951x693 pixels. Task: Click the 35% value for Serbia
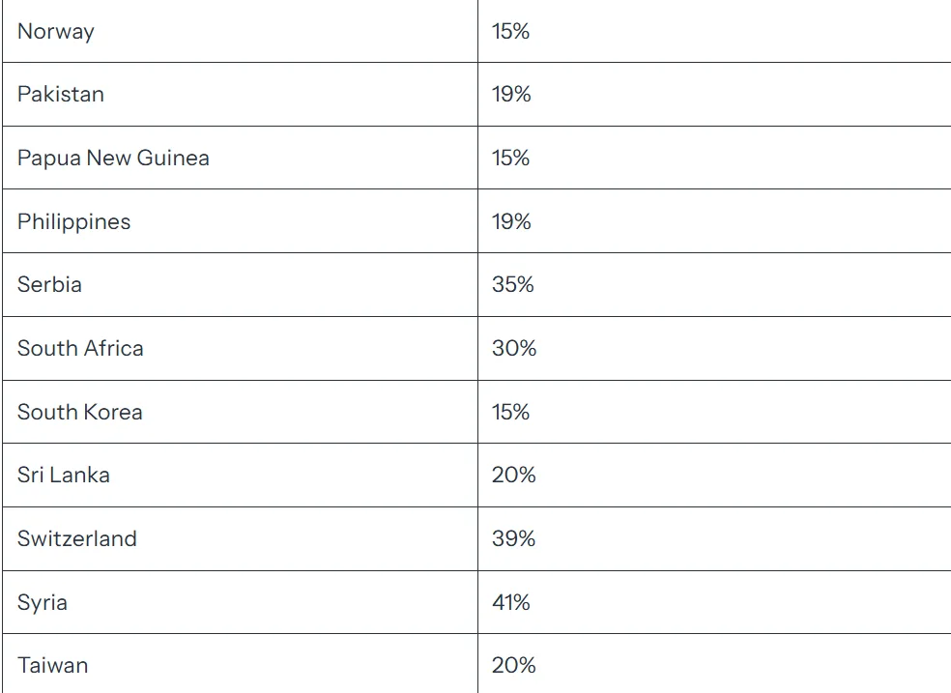512,284
